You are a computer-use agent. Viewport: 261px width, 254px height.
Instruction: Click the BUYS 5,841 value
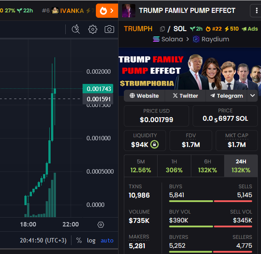(x=177, y=195)
